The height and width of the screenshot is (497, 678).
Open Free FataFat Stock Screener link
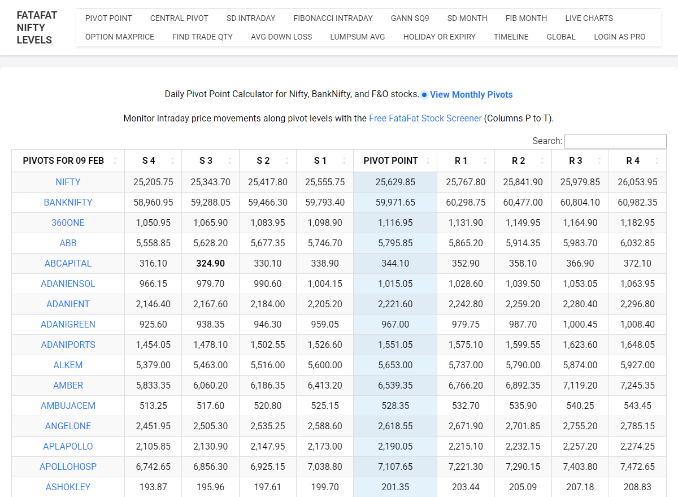(425, 119)
